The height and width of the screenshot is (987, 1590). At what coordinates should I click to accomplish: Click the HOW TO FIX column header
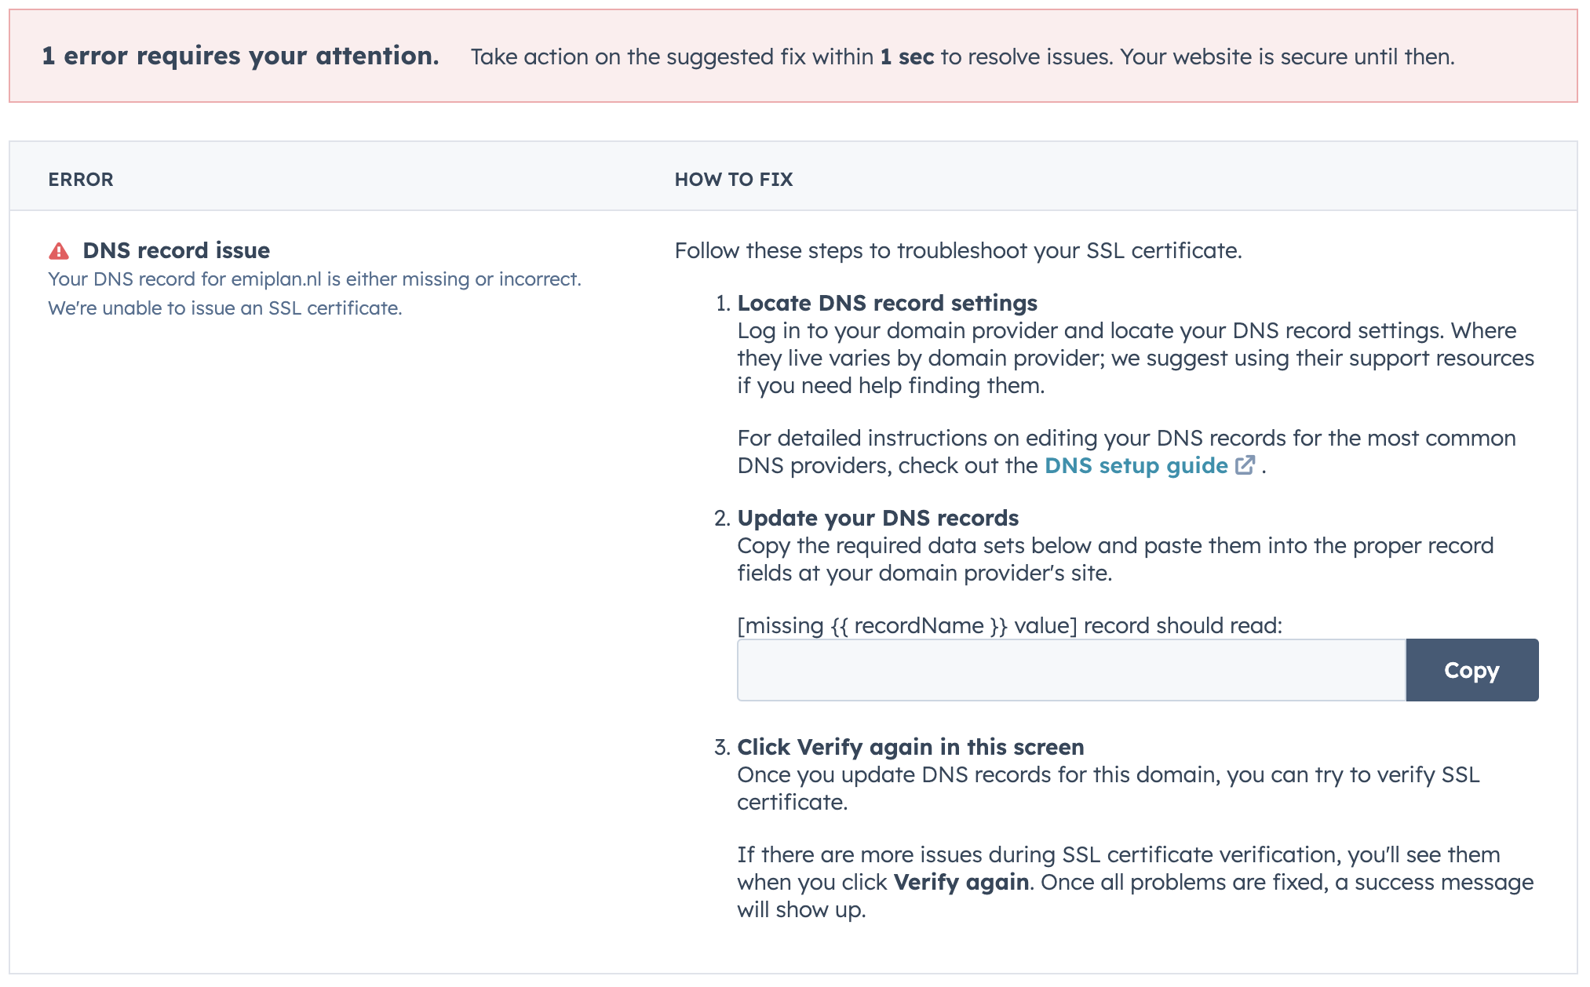tap(733, 180)
